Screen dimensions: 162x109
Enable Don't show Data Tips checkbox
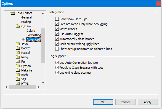[57, 19]
